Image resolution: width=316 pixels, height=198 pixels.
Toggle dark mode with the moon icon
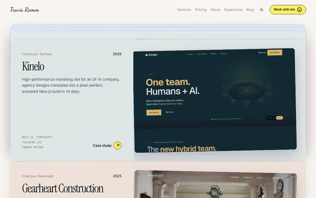pos(261,10)
